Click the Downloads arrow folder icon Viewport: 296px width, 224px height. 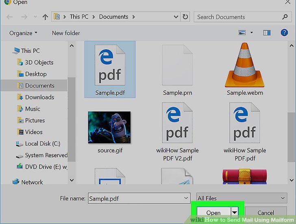click(x=20, y=97)
